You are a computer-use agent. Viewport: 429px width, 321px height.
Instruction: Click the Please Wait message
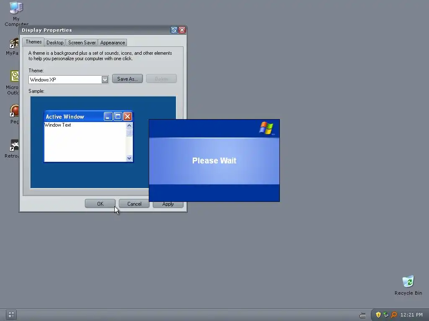click(x=214, y=160)
